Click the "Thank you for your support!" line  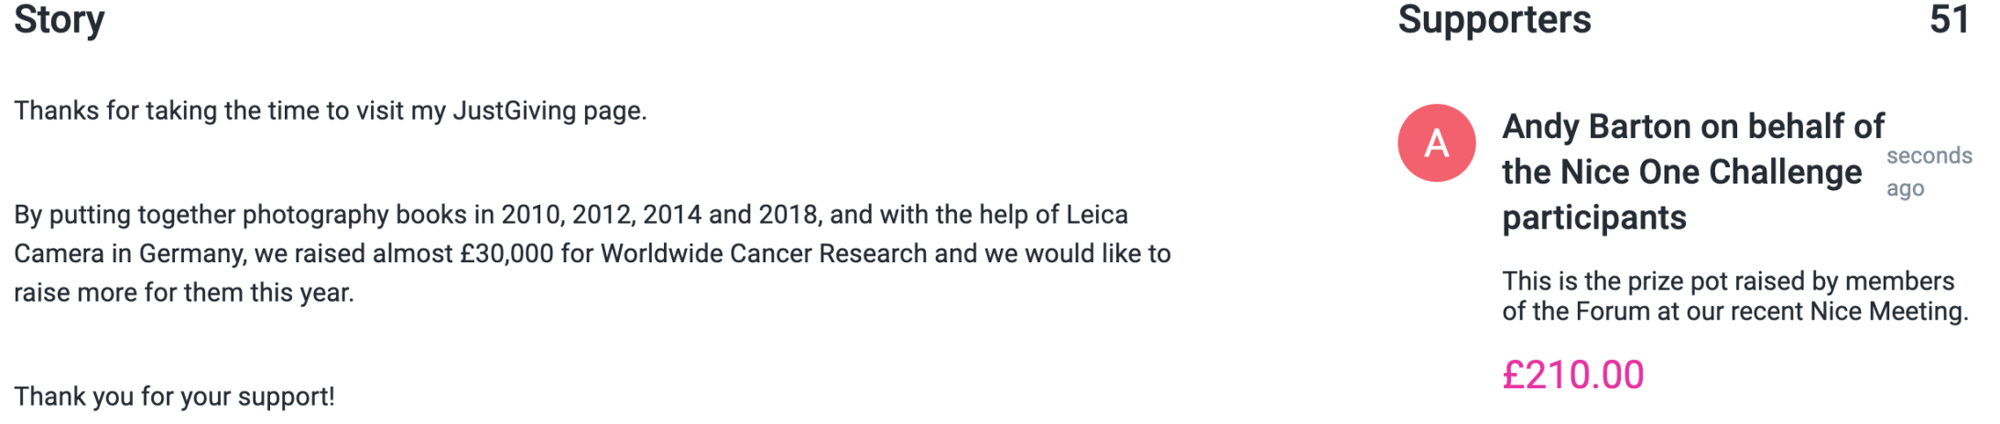[x=174, y=397]
